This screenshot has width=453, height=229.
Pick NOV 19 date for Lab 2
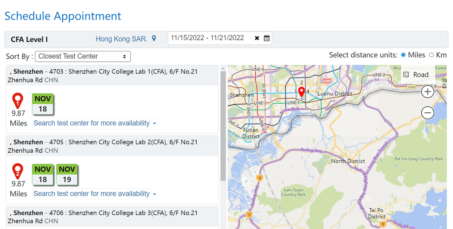point(67,175)
